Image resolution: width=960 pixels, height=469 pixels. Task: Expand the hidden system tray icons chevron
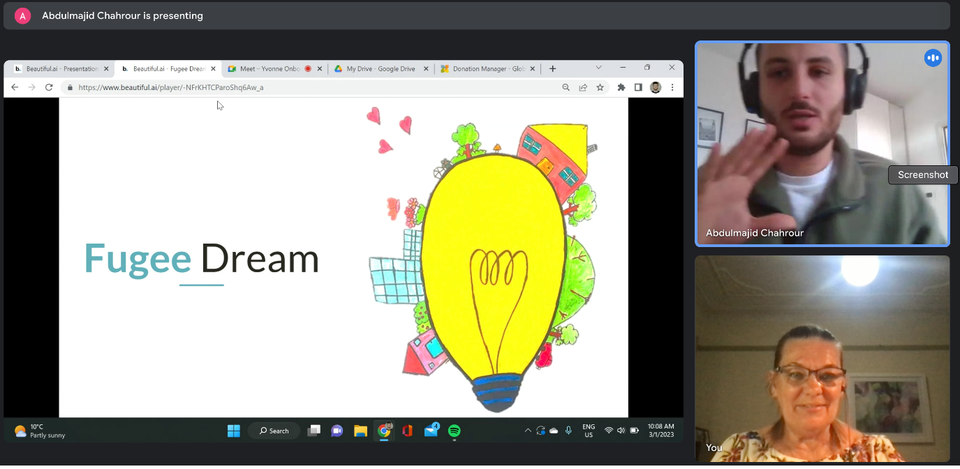point(528,431)
